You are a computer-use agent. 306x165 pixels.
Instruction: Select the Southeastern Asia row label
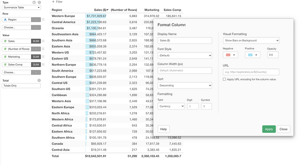coord(65,34)
